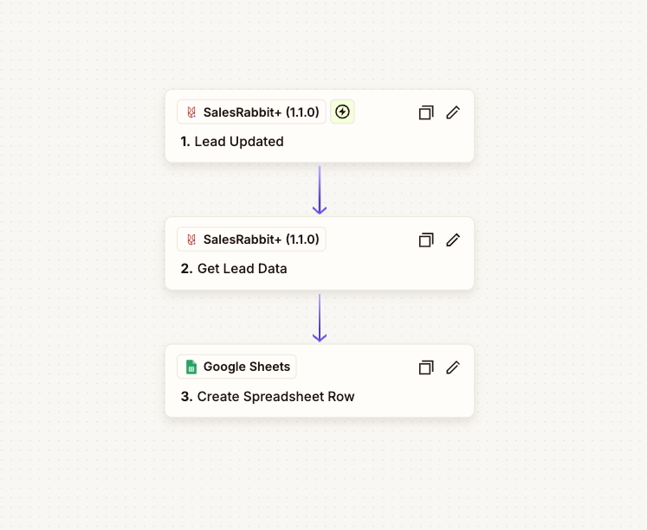Select the SalesRabbit+ (1.1.0) label in step 1

click(261, 112)
